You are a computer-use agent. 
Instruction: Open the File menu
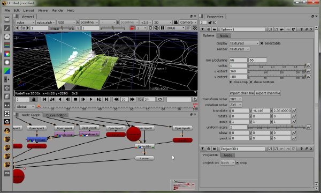click(7, 11)
